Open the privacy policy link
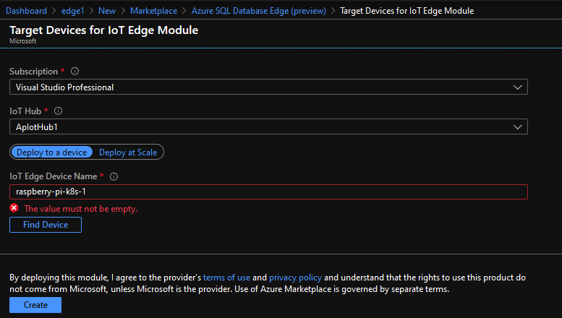The image size is (562, 318). point(295,278)
